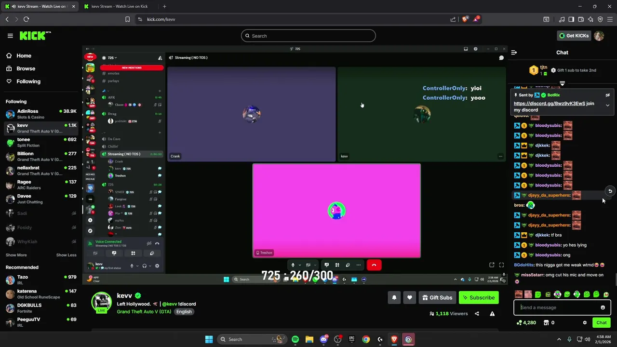
Task: Open Brave Shields icon in address bar
Action: (x=465, y=19)
